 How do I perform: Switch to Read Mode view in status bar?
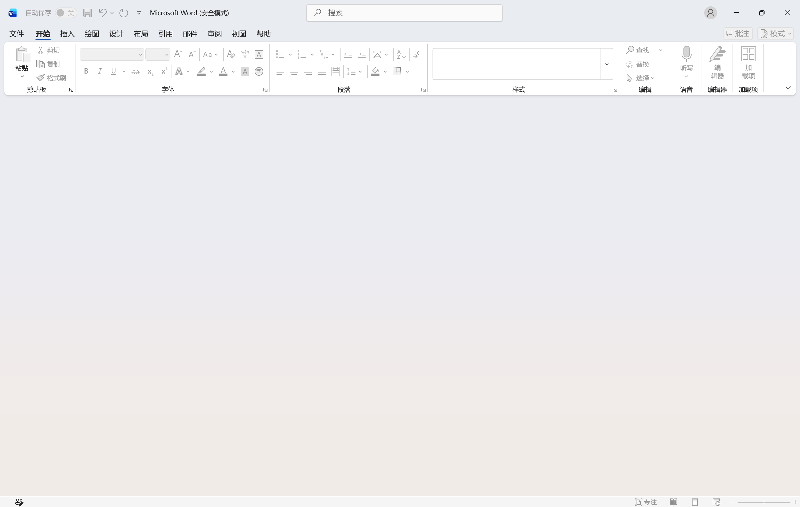(x=673, y=502)
